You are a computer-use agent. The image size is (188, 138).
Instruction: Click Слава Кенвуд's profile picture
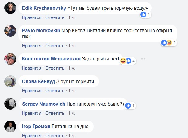coord(10,82)
